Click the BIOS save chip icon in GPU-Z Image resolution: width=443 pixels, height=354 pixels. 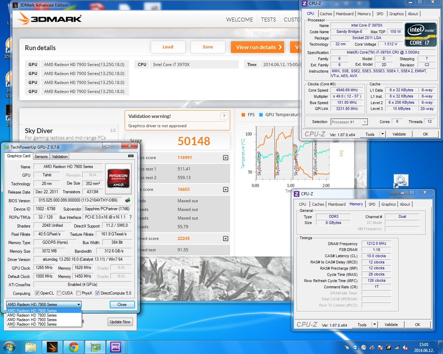point(128,200)
